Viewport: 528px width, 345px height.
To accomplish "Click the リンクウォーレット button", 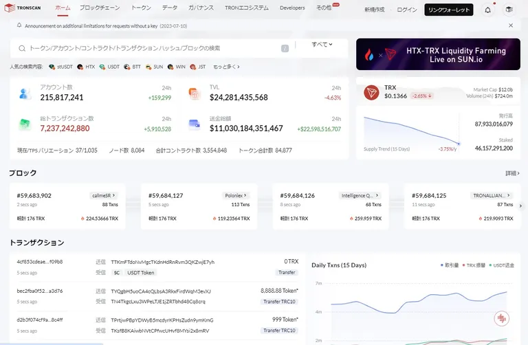I will click(448, 10).
